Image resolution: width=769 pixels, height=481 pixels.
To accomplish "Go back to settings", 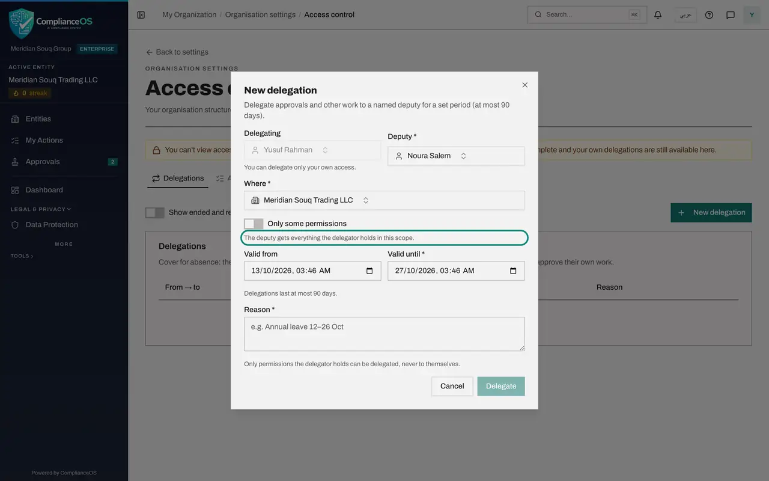I will click(177, 52).
